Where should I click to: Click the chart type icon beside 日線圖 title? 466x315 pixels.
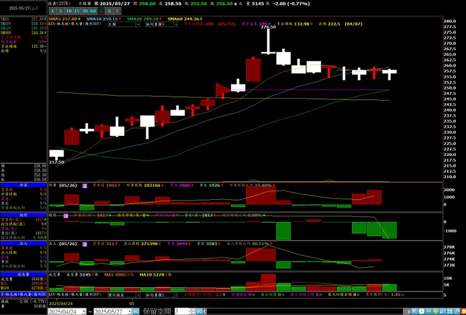pyautogui.click(x=96, y=4)
